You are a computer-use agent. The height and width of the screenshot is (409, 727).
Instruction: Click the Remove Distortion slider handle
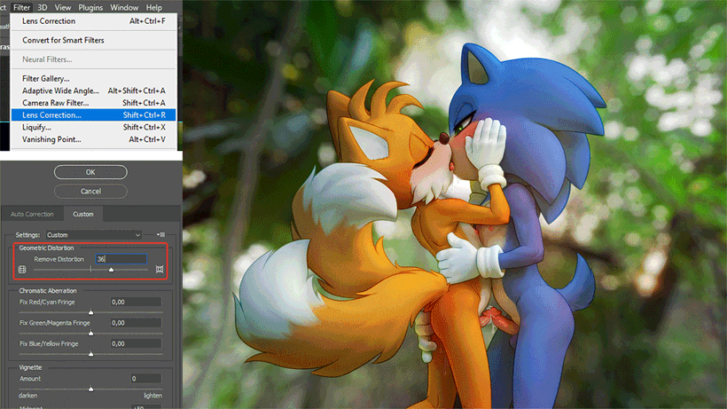pos(112,270)
